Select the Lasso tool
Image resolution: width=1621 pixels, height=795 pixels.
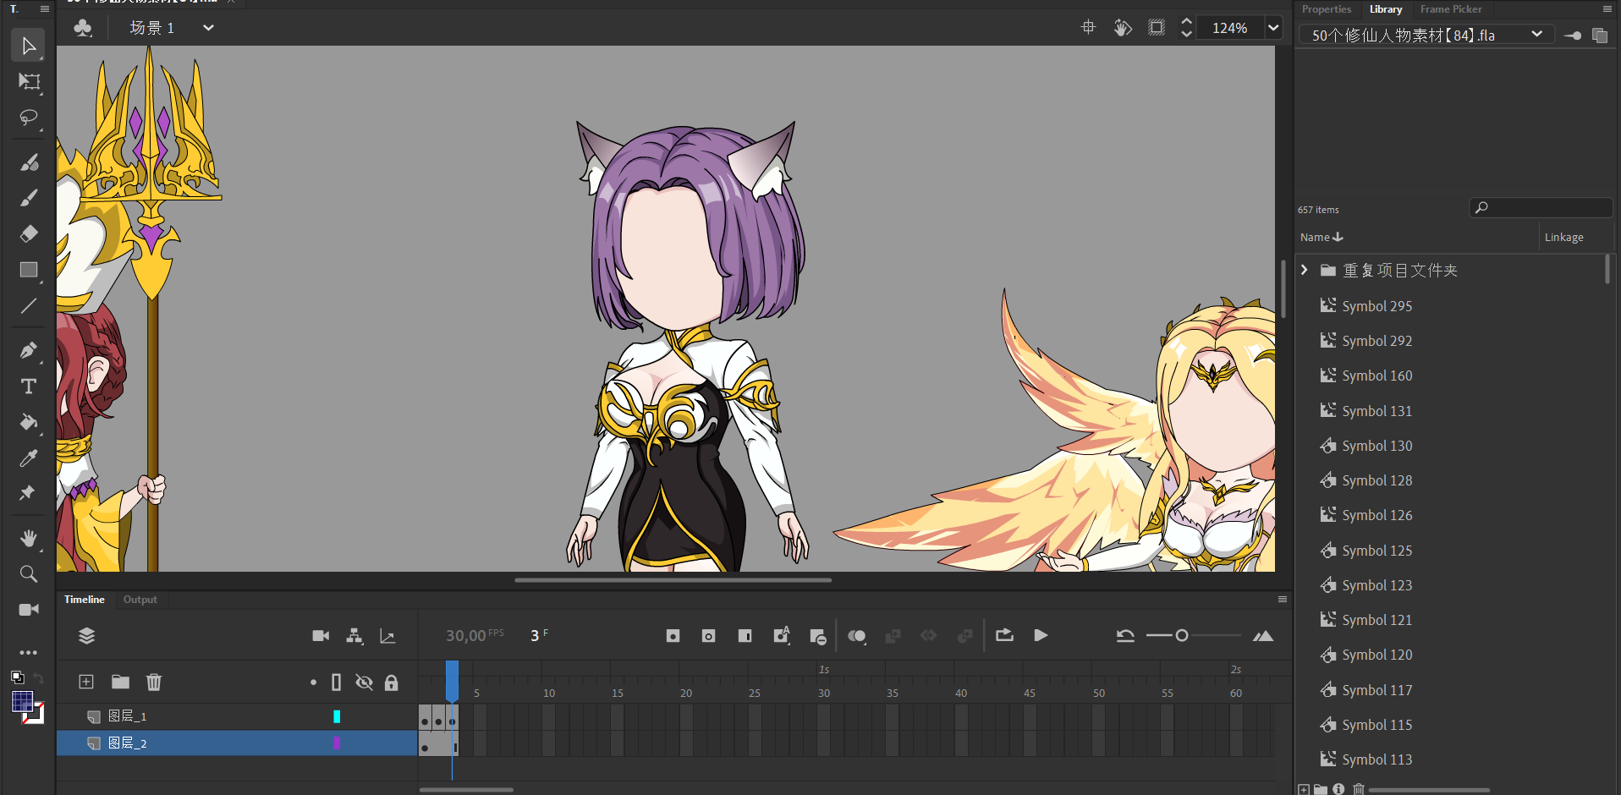click(29, 118)
